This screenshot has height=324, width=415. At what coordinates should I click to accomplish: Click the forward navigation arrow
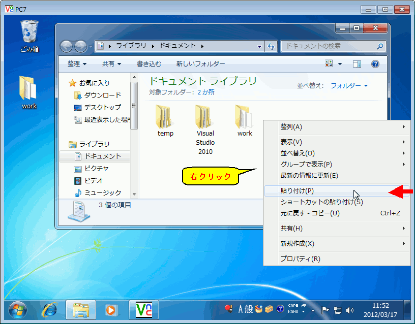click(x=81, y=46)
